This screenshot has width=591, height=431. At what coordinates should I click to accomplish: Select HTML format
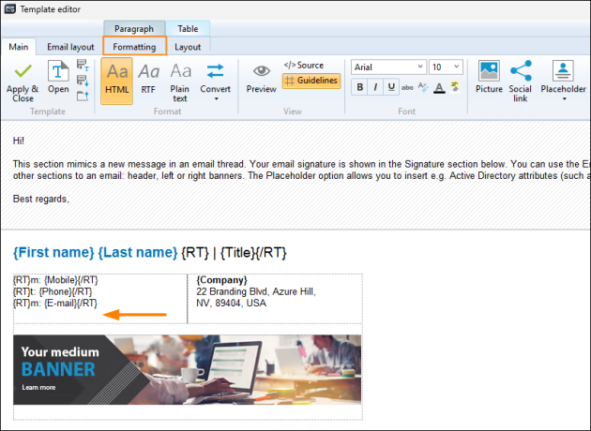pyautogui.click(x=117, y=81)
